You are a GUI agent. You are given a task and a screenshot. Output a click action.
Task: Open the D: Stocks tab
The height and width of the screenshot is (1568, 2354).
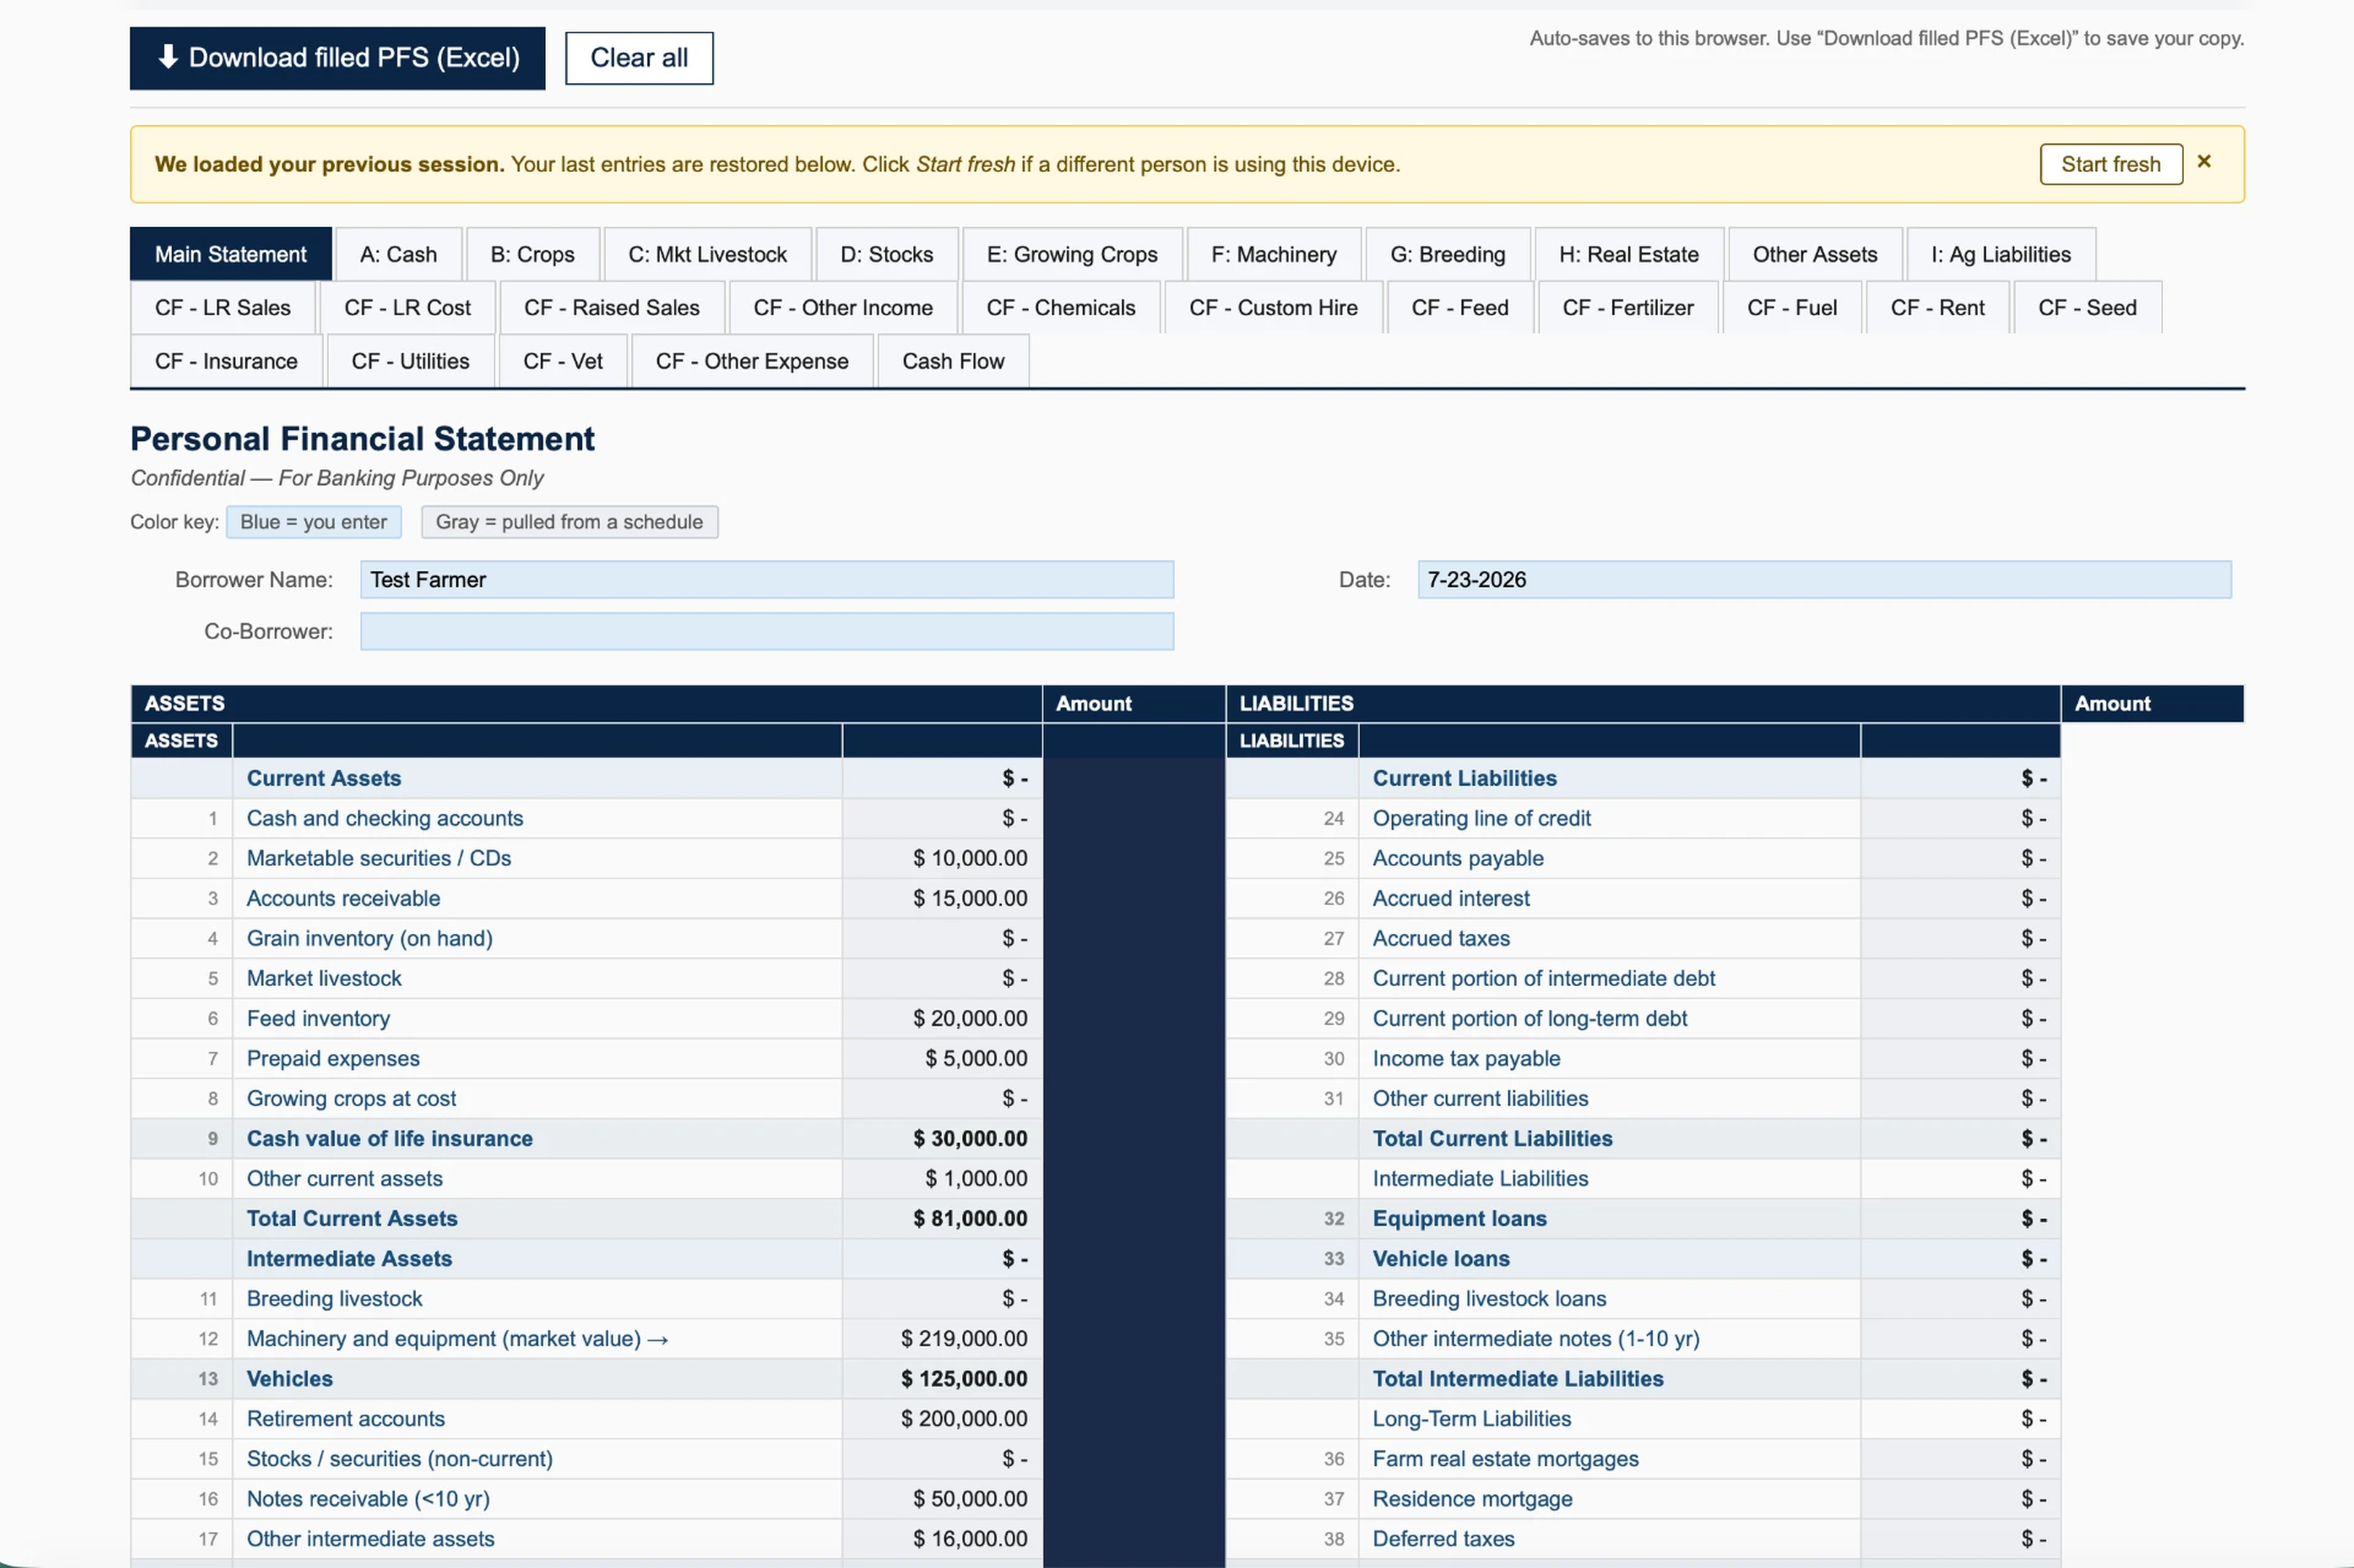[887, 254]
